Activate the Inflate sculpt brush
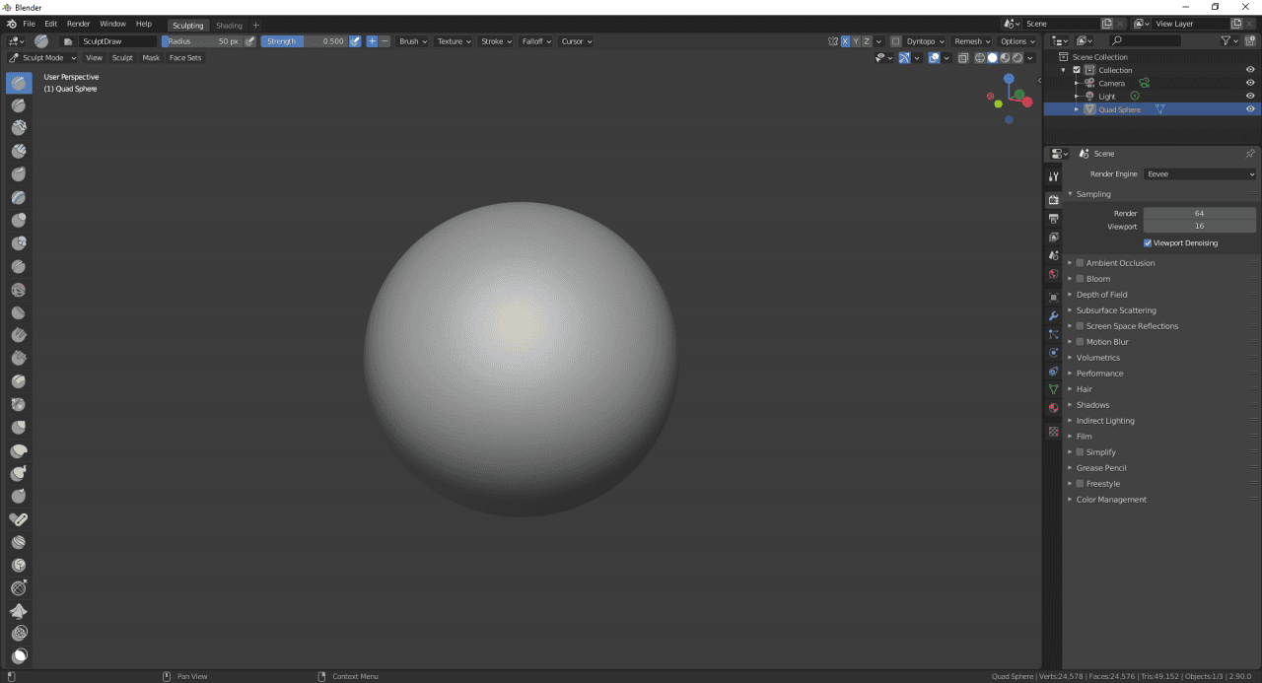 18,220
